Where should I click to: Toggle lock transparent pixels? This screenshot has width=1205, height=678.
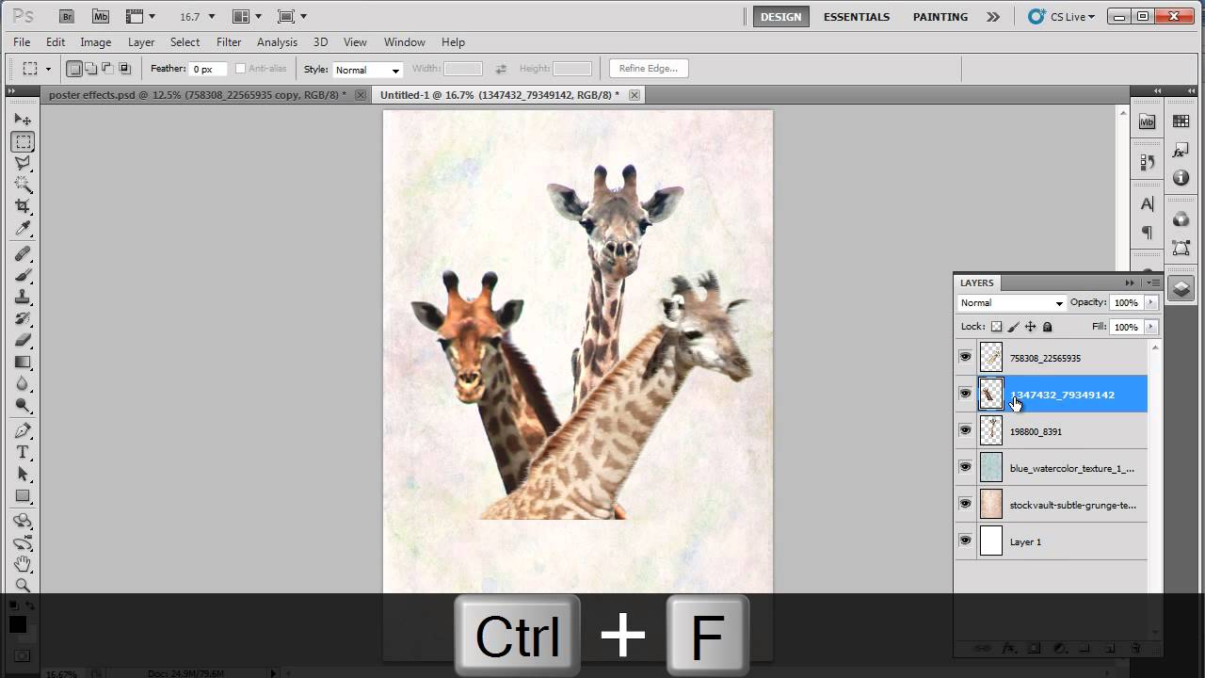(x=996, y=327)
